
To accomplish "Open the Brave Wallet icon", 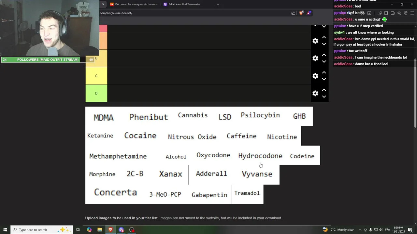I will coord(393,13).
